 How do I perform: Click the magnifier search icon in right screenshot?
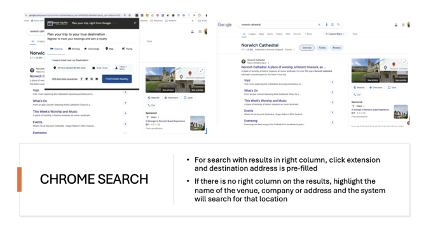point(338,25)
